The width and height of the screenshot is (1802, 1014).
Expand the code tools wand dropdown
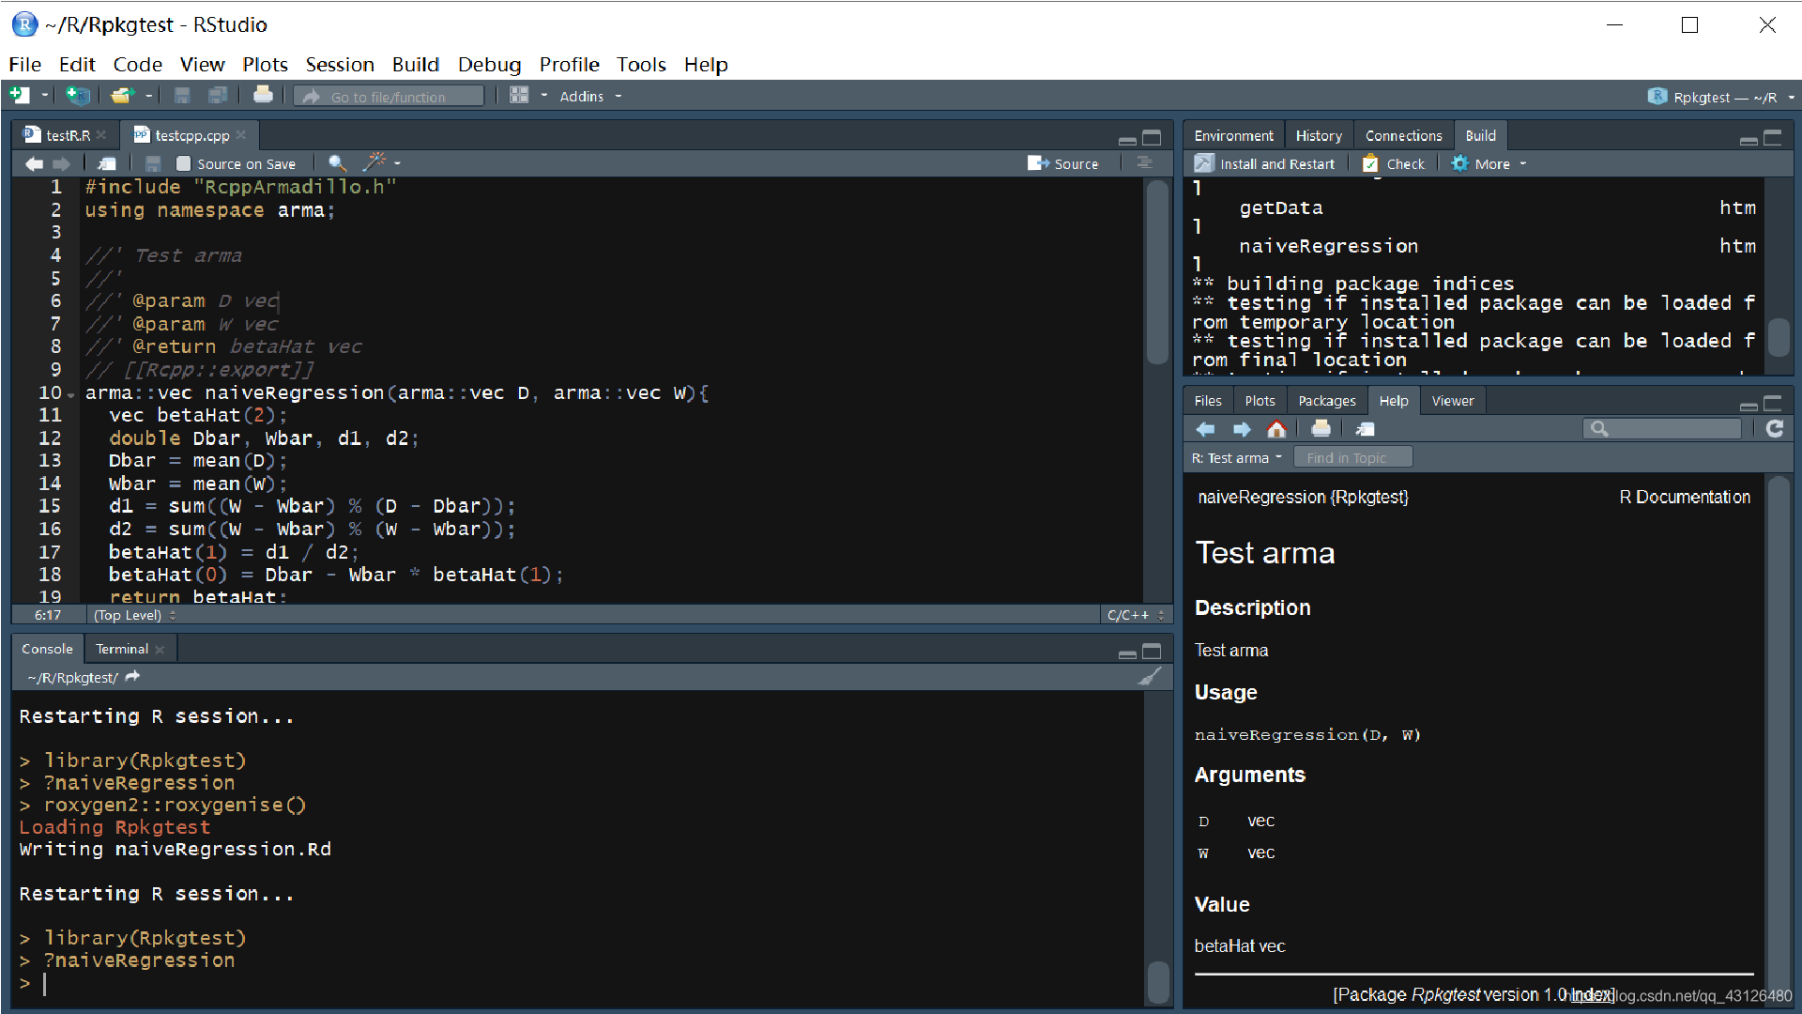(x=397, y=163)
